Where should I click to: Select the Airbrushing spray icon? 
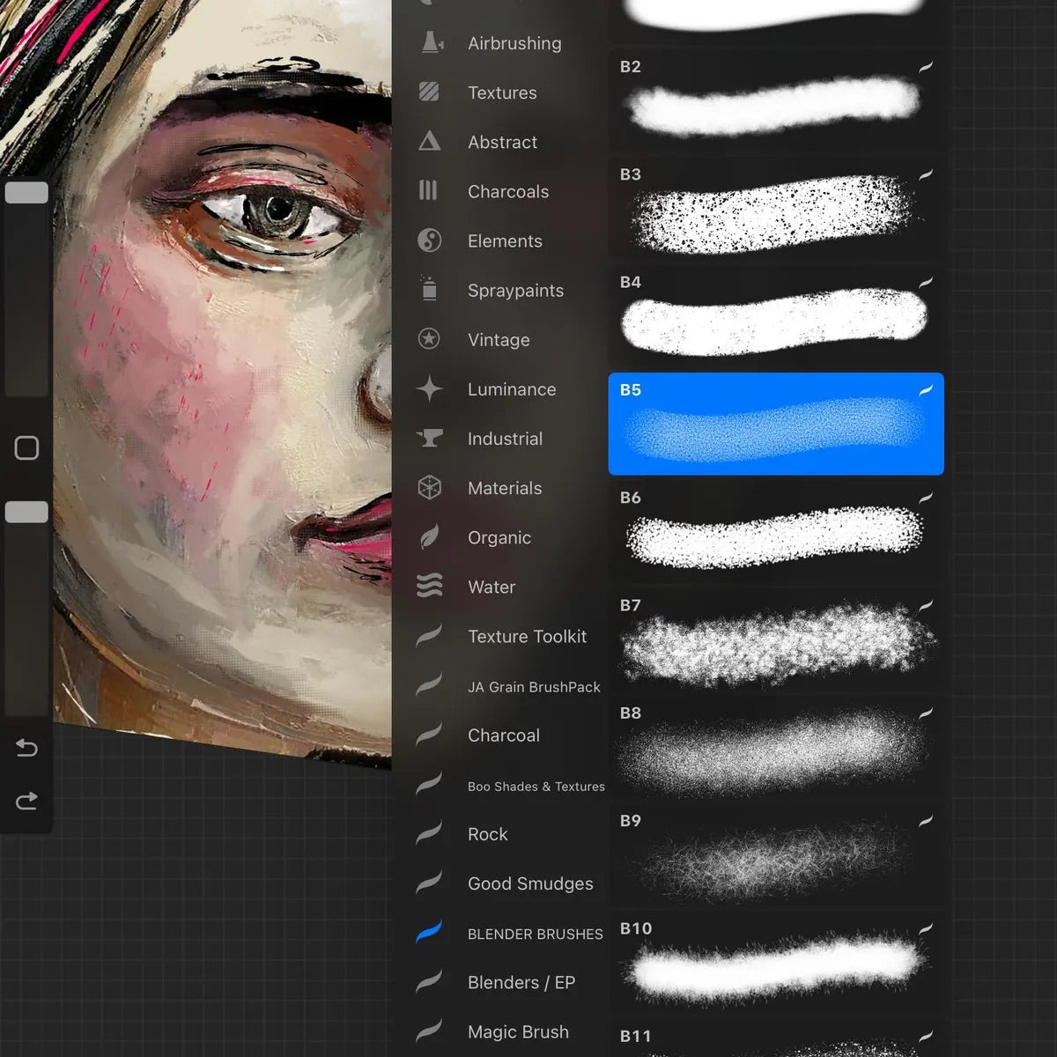430,42
